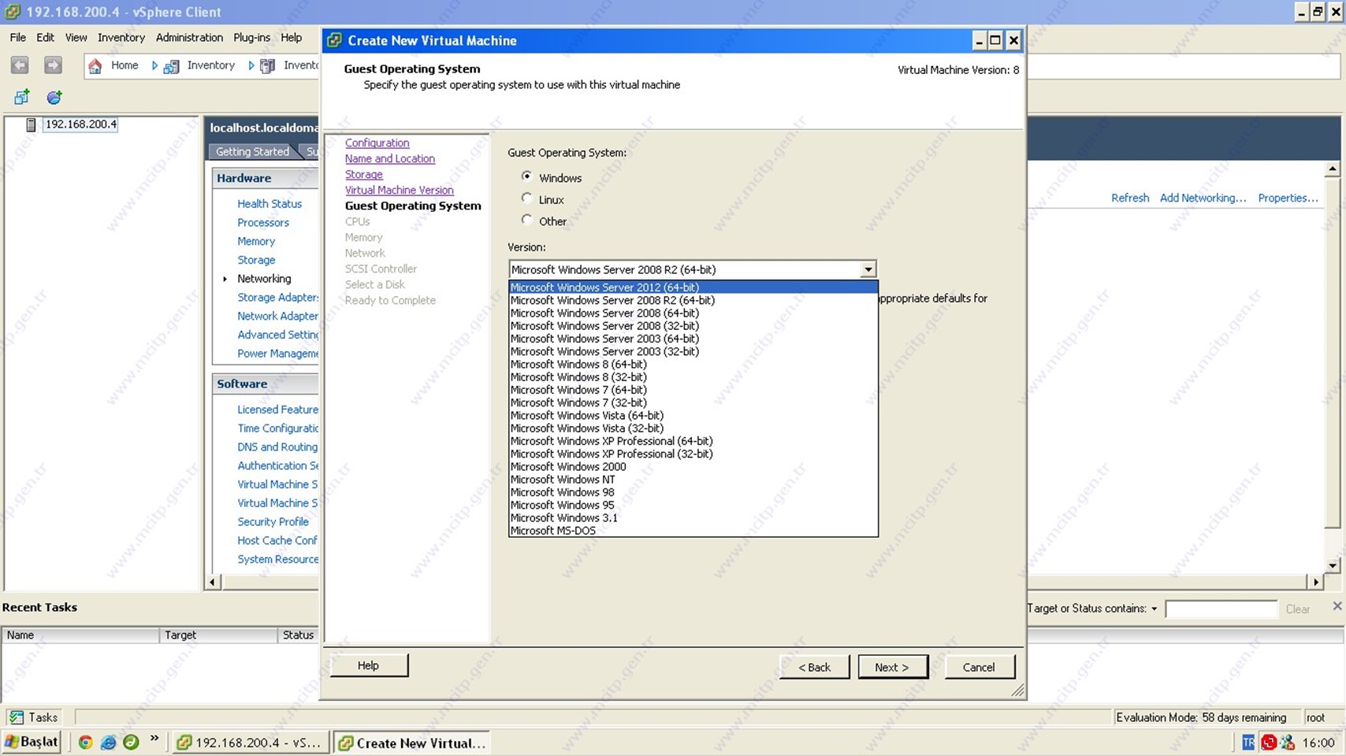Click the Inventory breadcrumb icon
The height and width of the screenshot is (756, 1346).
pyautogui.click(x=171, y=66)
